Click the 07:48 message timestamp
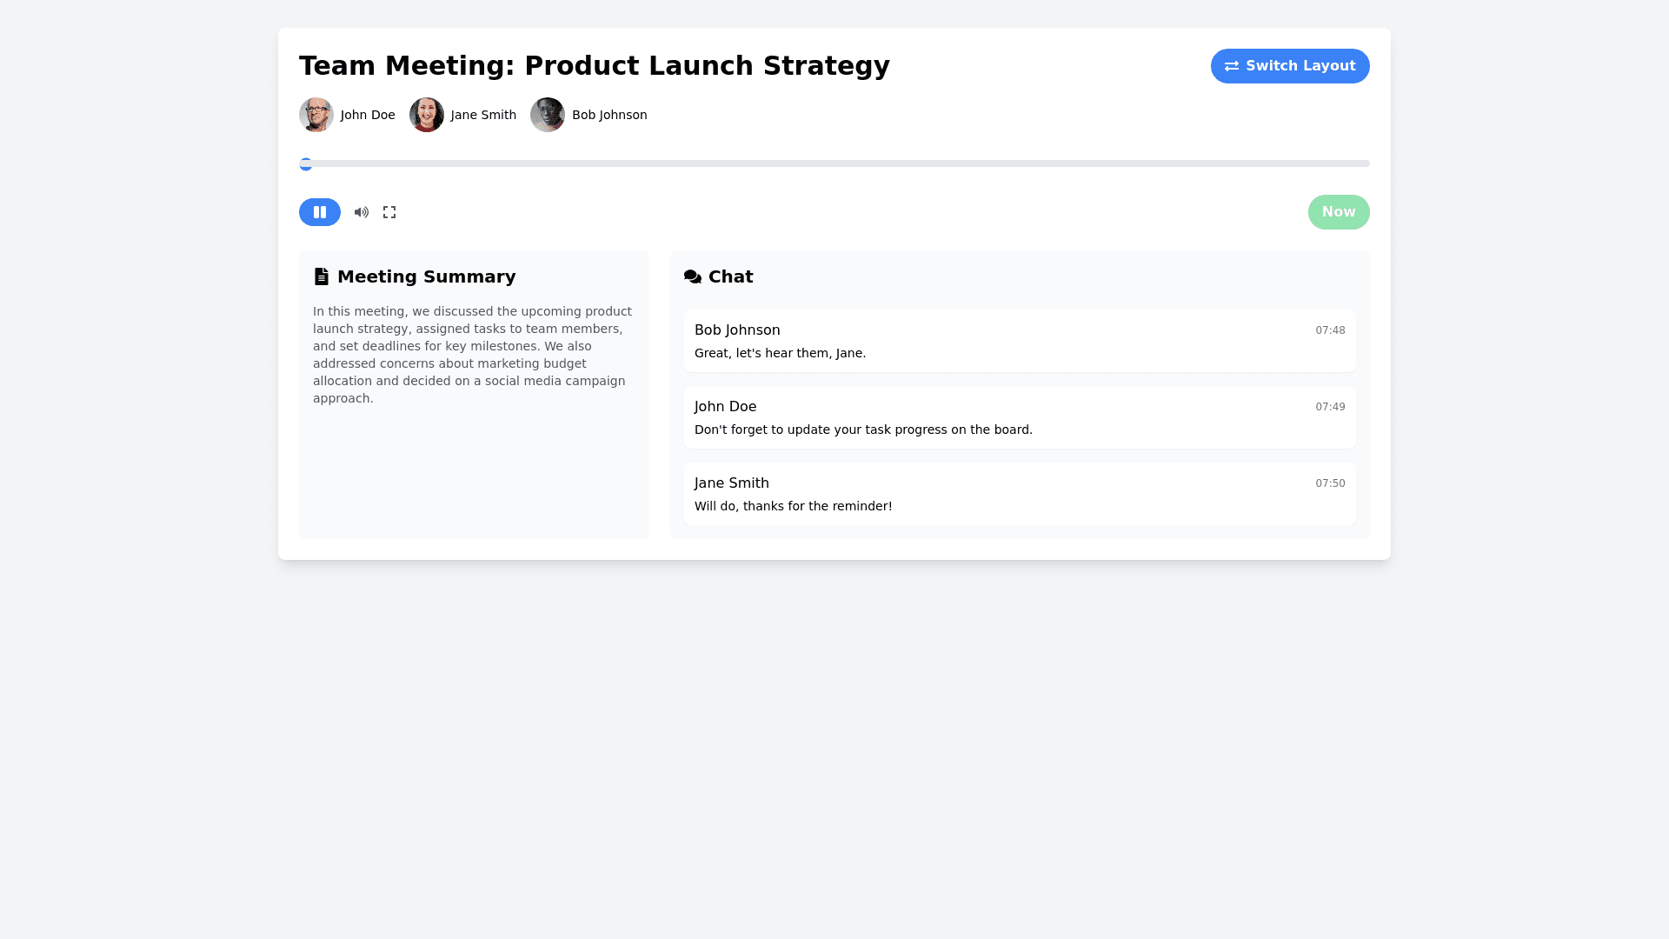Viewport: 1669px width, 939px height. click(x=1330, y=330)
